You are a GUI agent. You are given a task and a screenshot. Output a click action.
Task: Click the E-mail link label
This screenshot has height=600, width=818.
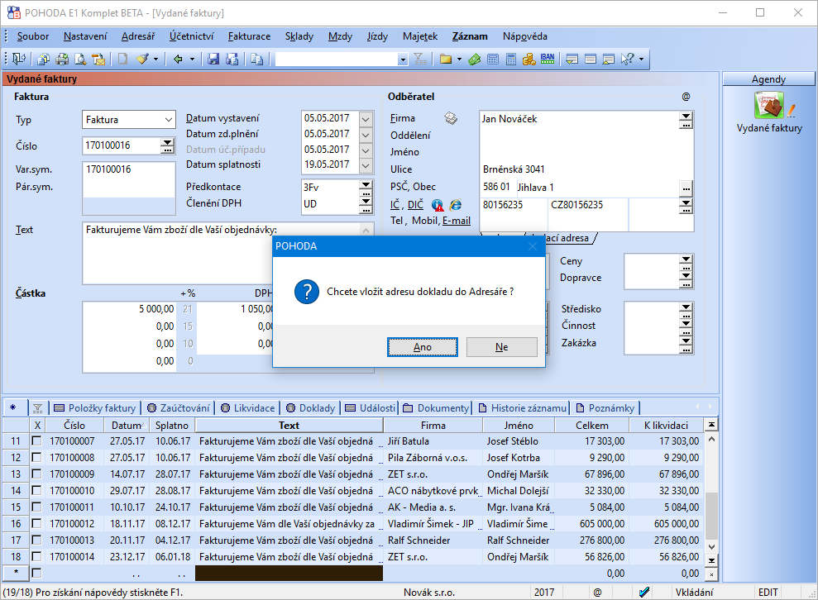pyautogui.click(x=457, y=221)
